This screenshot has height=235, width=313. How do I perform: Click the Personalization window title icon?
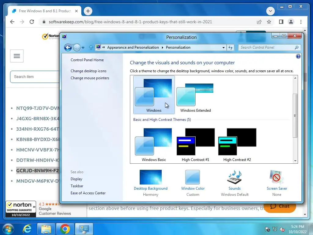click(x=64, y=37)
